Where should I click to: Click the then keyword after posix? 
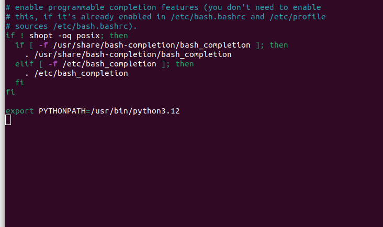(x=119, y=36)
